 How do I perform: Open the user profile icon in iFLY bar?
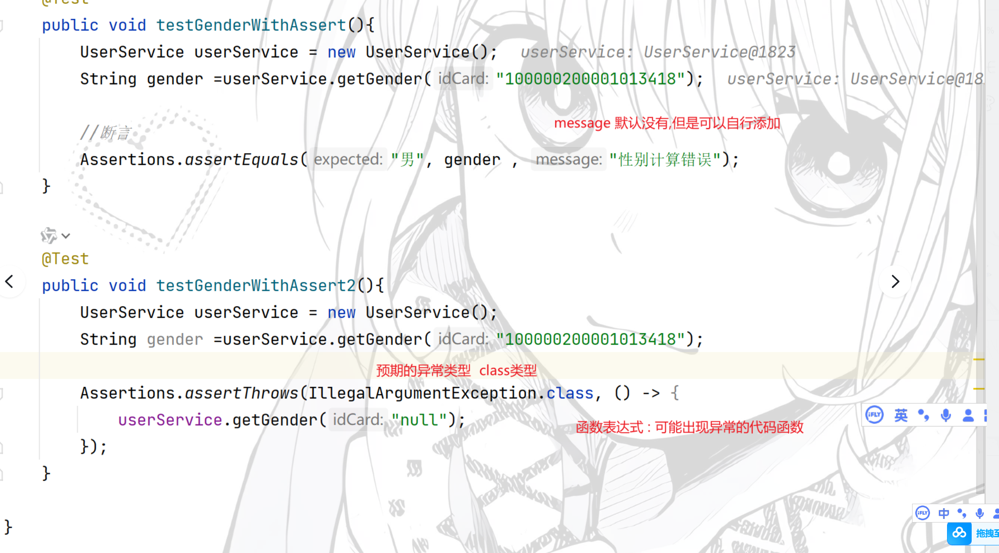[968, 415]
